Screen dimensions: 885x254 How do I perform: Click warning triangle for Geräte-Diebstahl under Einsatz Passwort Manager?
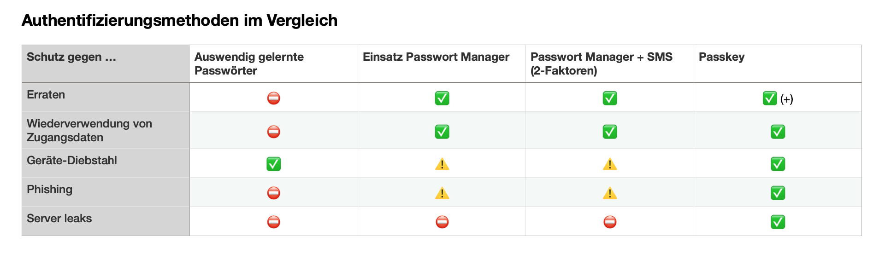442,164
